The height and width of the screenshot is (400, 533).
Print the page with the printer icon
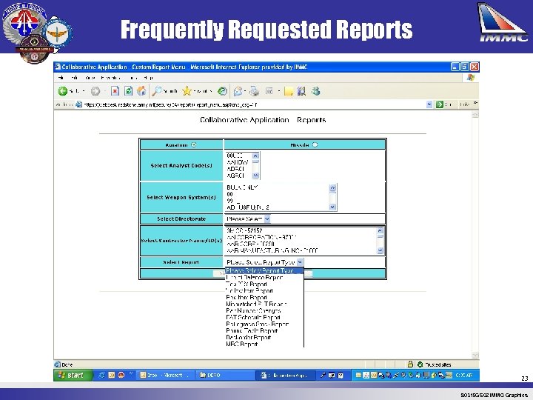(254, 91)
